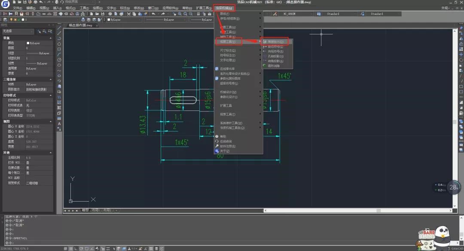Collapse the 视图 section
The width and height of the screenshot is (464, 251).
(51, 121)
